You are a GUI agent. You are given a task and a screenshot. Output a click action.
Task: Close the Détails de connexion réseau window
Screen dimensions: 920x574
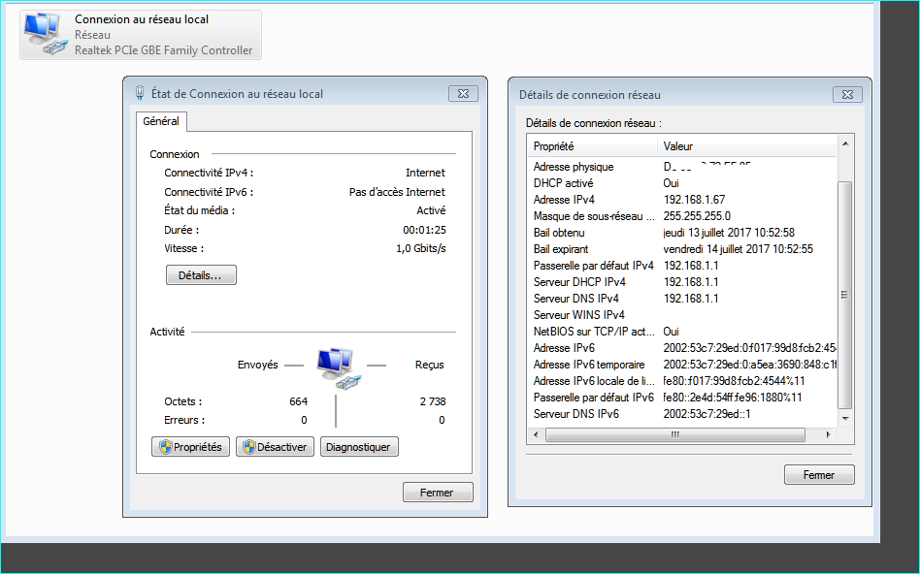[847, 94]
